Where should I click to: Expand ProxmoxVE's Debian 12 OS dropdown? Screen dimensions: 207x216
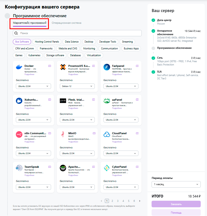[77, 86]
